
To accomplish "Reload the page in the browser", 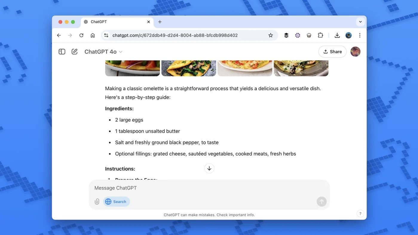I will 81,35.
